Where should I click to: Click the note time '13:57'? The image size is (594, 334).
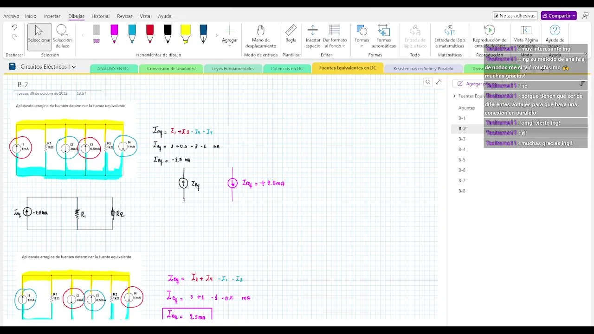coord(81,93)
